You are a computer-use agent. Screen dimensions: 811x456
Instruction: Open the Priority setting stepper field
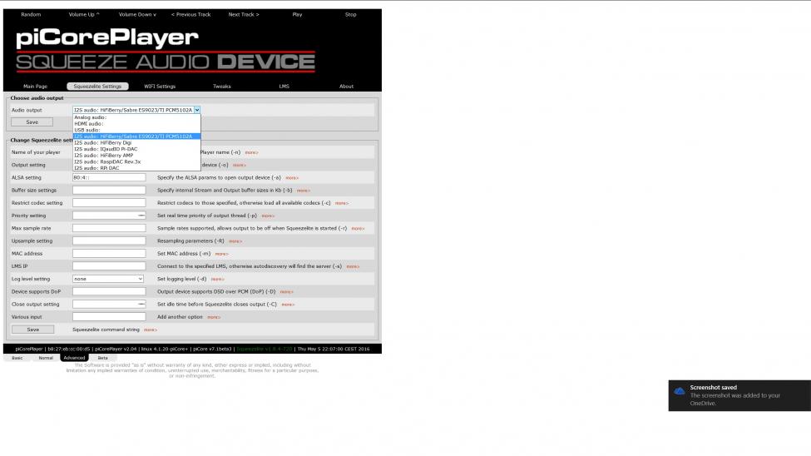109,216
